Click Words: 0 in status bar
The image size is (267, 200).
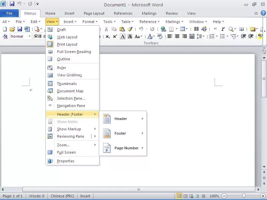(37, 196)
